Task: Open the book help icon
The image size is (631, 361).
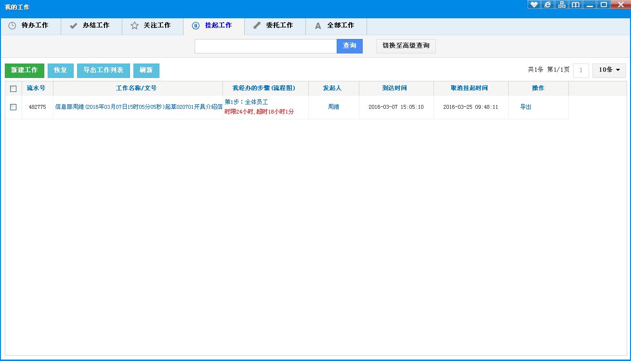Action: tap(576, 5)
